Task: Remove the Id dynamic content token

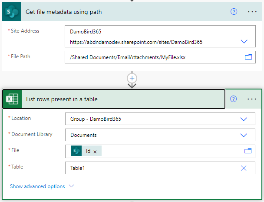Action: click(x=95, y=152)
